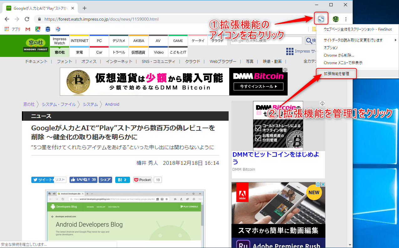Click the いいね! 39 Like button
The height and width of the screenshot is (248, 399).
[x=83, y=180]
